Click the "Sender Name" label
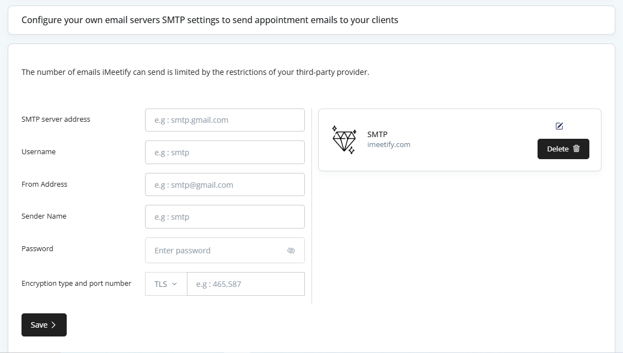 (44, 216)
